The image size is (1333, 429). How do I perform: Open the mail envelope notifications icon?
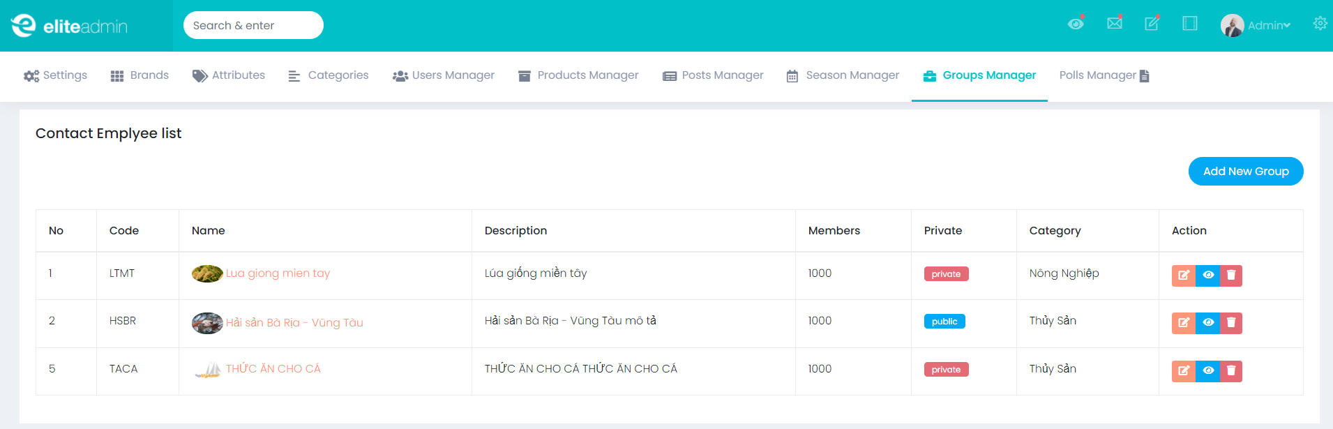click(1114, 24)
